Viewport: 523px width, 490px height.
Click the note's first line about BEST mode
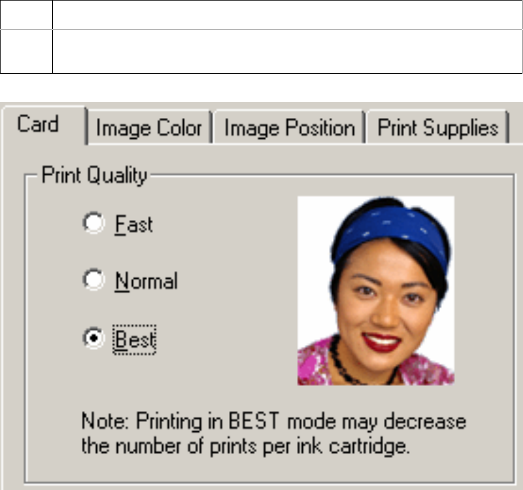tap(273, 421)
